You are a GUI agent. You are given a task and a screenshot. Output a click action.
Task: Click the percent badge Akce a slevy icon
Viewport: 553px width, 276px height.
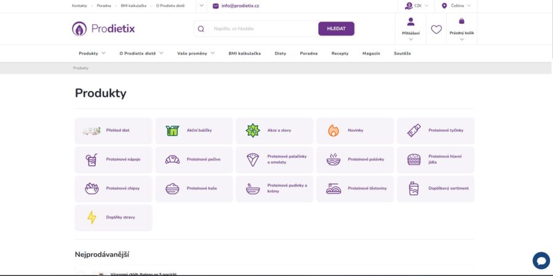tap(253, 131)
